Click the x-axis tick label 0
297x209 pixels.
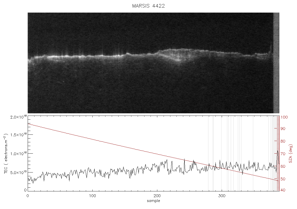(x=28, y=196)
